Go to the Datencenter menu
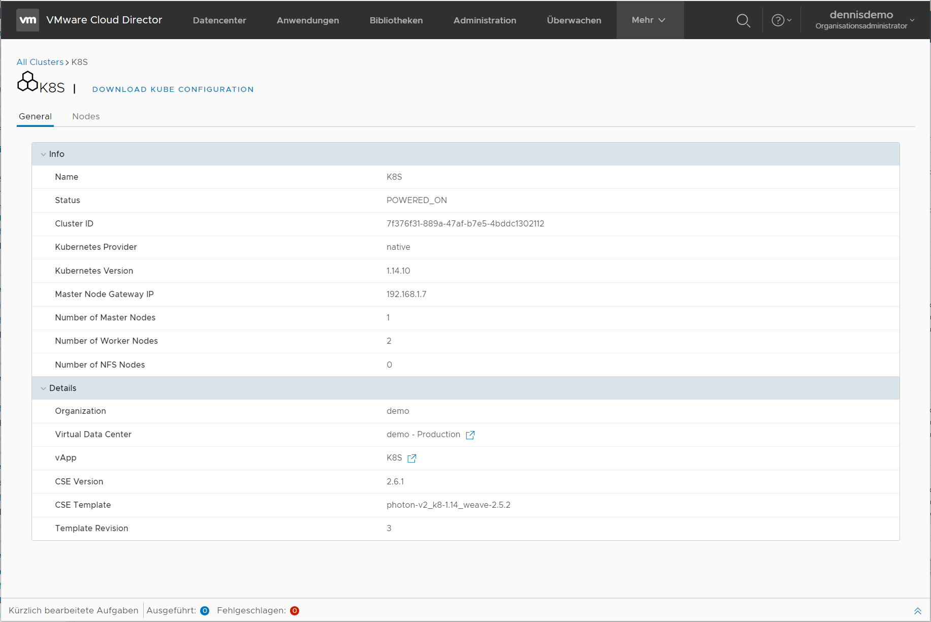 coord(219,20)
